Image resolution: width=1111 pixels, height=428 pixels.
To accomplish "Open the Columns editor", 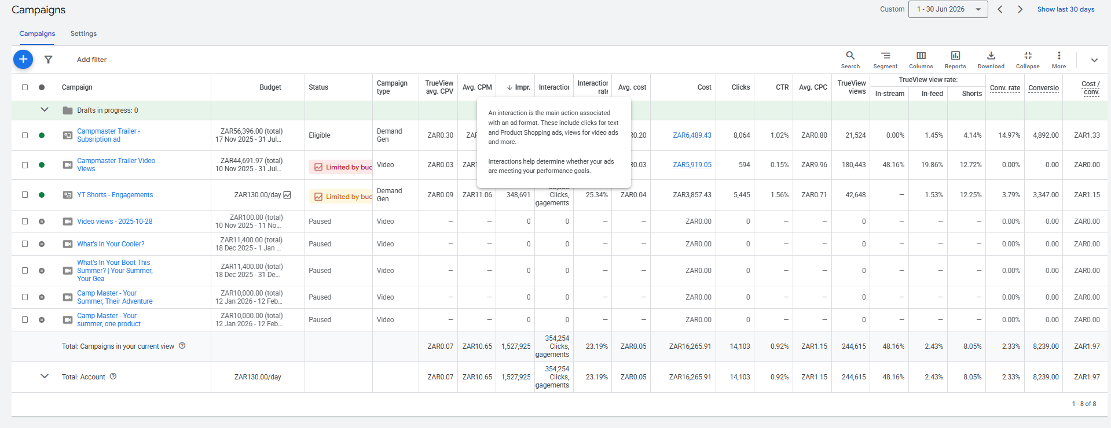I will coord(921,60).
